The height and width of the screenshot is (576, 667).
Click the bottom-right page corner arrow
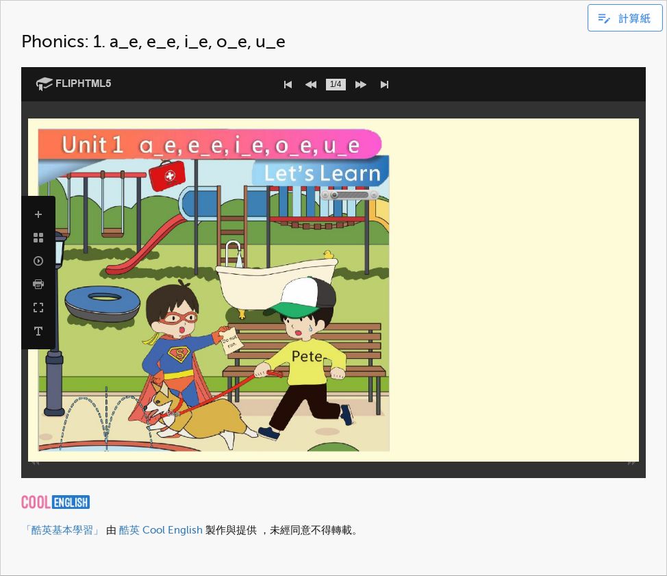point(631,463)
